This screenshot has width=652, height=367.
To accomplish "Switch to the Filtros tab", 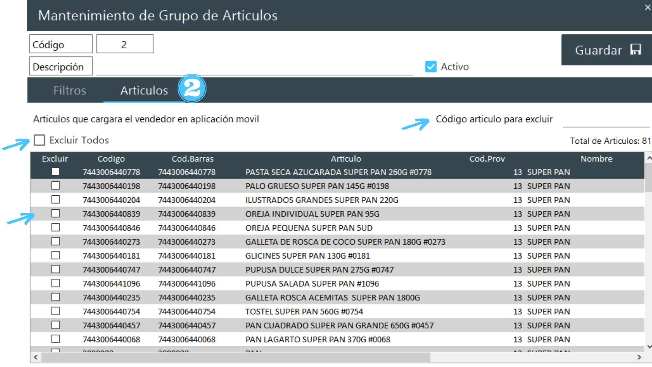I will pos(70,90).
